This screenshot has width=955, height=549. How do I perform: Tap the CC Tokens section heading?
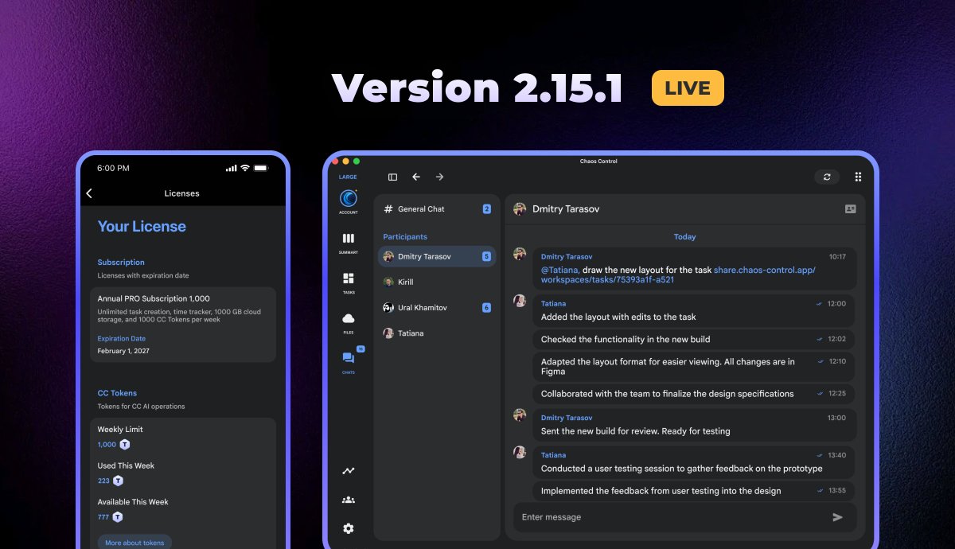(117, 393)
